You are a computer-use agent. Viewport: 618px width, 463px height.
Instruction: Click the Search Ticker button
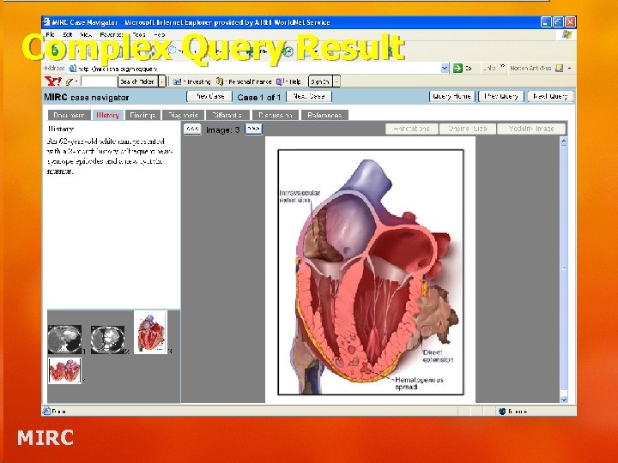pos(137,81)
